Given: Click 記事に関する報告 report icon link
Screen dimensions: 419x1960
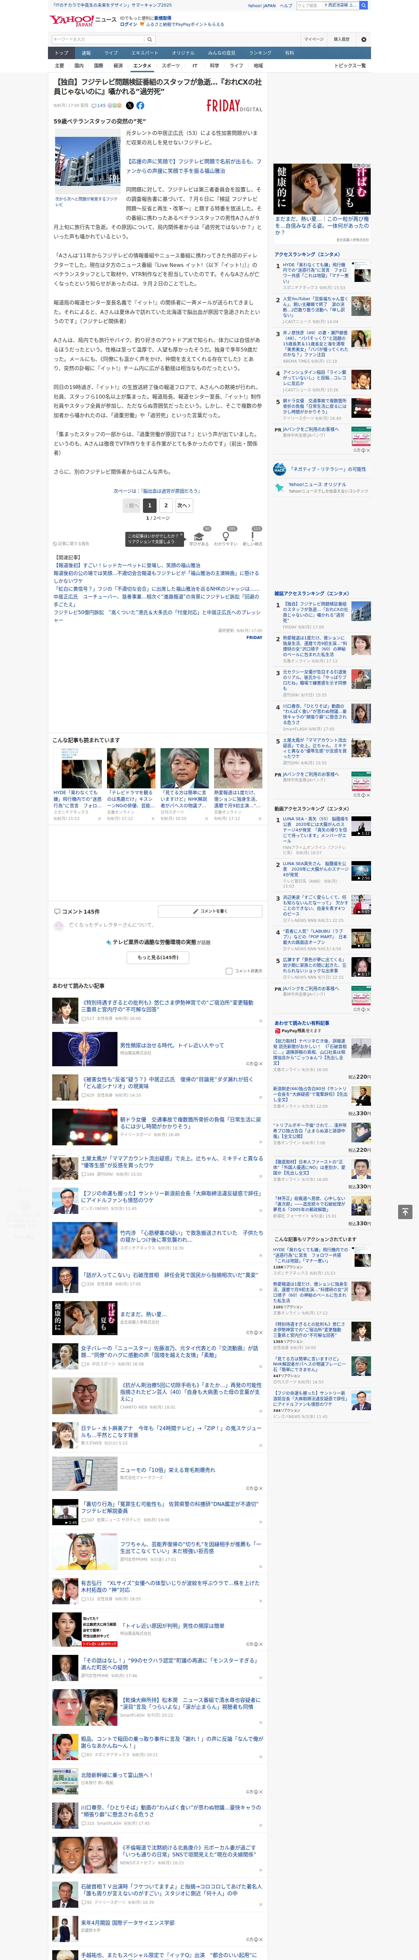Looking at the screenshot, I should (71, 543).
